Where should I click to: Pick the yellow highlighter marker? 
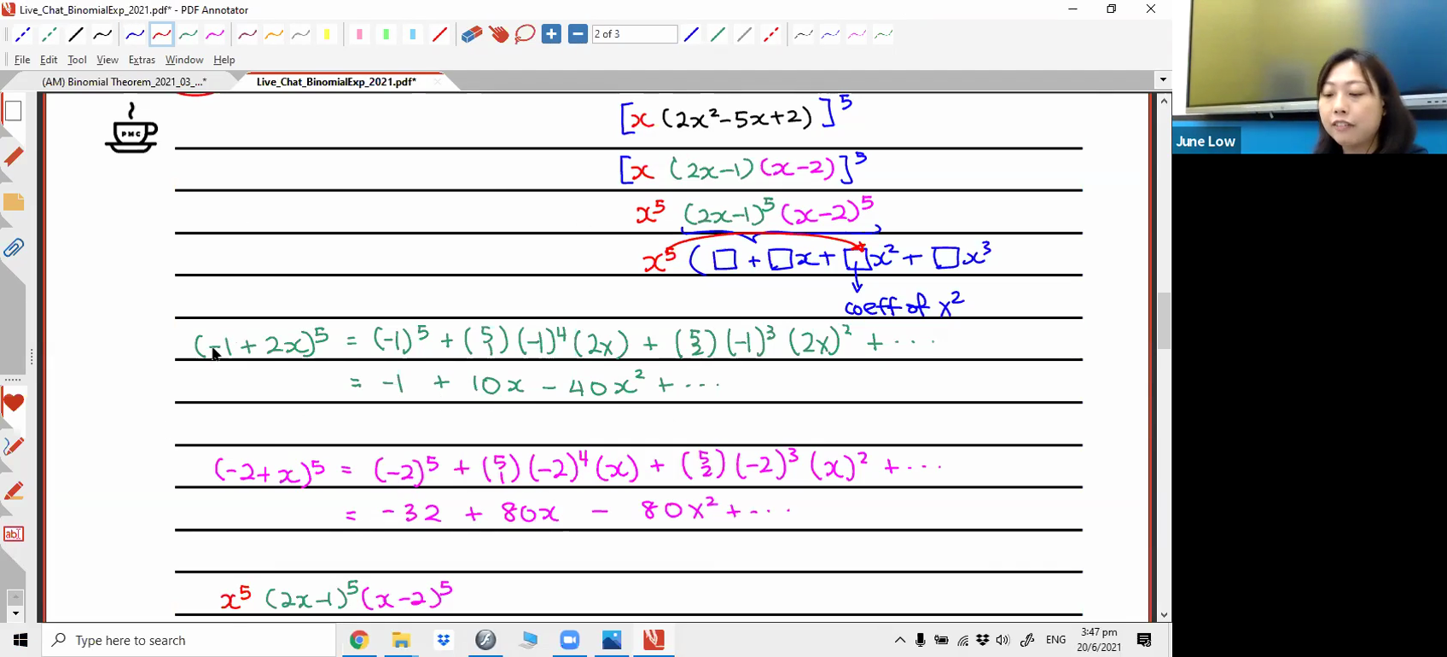(x=327, y=35)
